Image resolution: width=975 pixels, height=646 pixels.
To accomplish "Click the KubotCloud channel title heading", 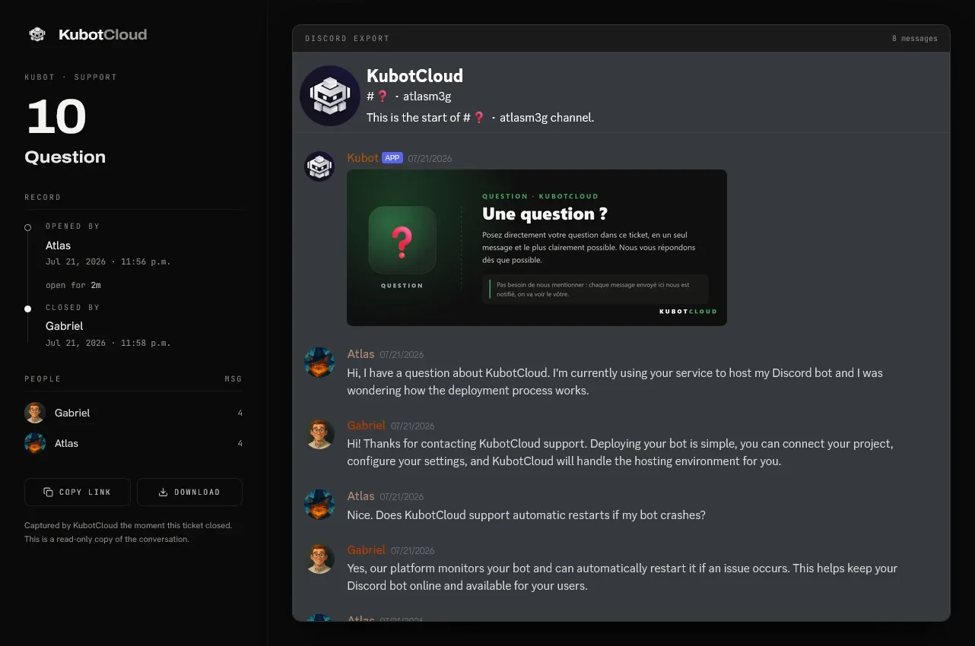I will pyautogui.click(x=414, y=76).
